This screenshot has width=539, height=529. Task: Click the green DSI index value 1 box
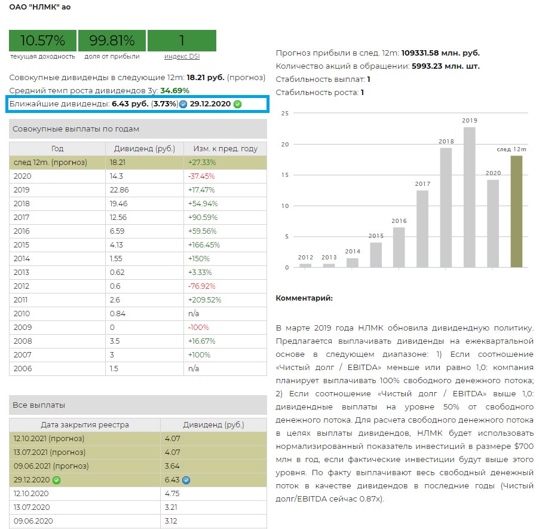coord(182,41)
